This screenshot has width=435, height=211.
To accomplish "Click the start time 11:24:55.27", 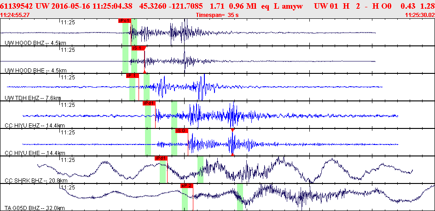I will click(15, 15).
